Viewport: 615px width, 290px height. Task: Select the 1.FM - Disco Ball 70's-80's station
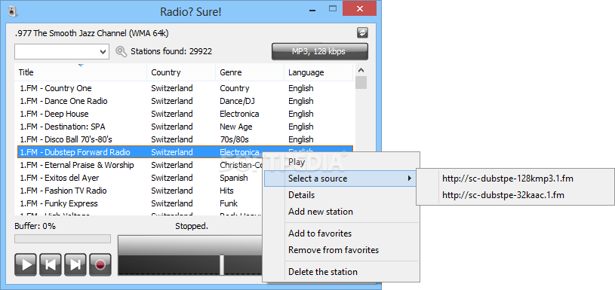[x=184, y=139]
